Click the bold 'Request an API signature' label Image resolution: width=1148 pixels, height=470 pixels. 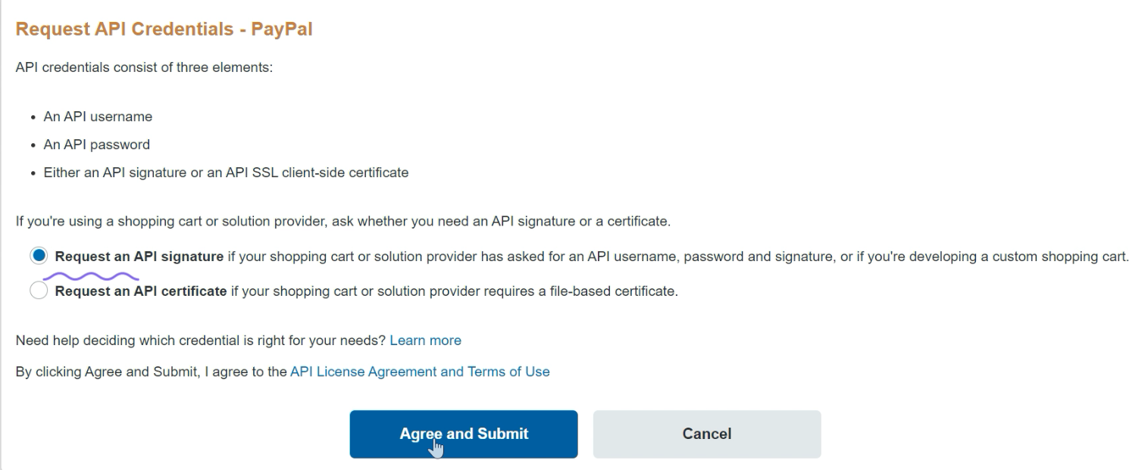(x=139, y=256)
